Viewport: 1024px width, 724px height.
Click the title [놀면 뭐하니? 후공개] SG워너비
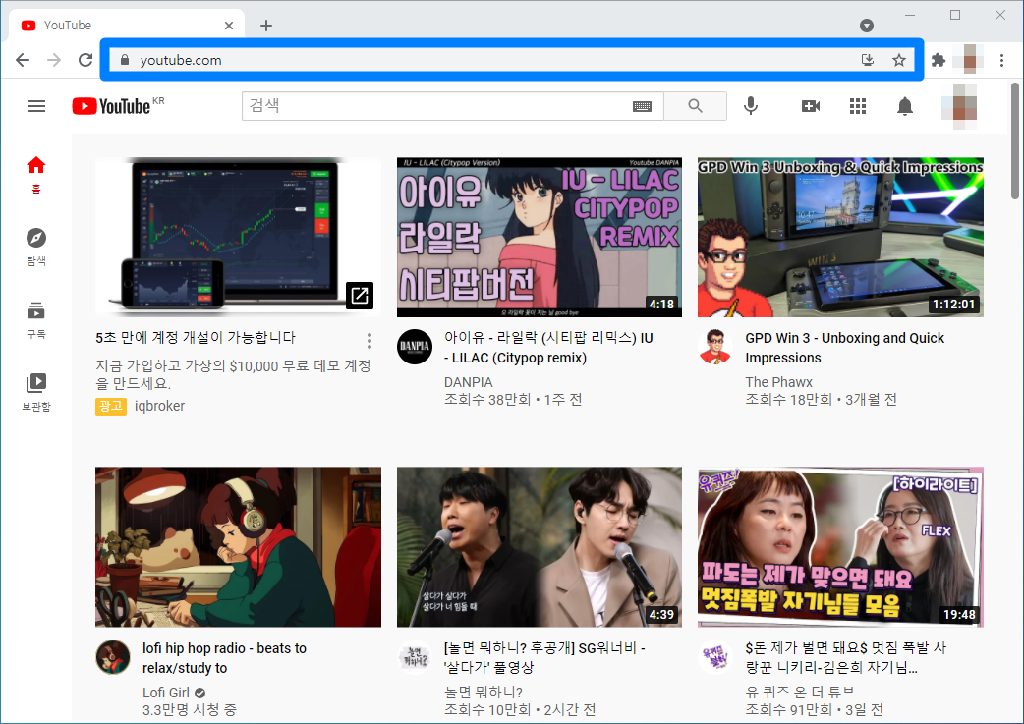pyautogui.click(x=544, y=658)
